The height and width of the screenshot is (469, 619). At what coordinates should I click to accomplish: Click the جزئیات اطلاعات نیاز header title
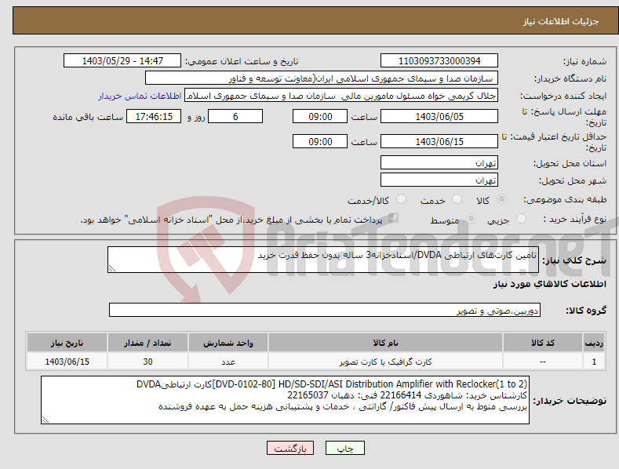click(561, 21)
